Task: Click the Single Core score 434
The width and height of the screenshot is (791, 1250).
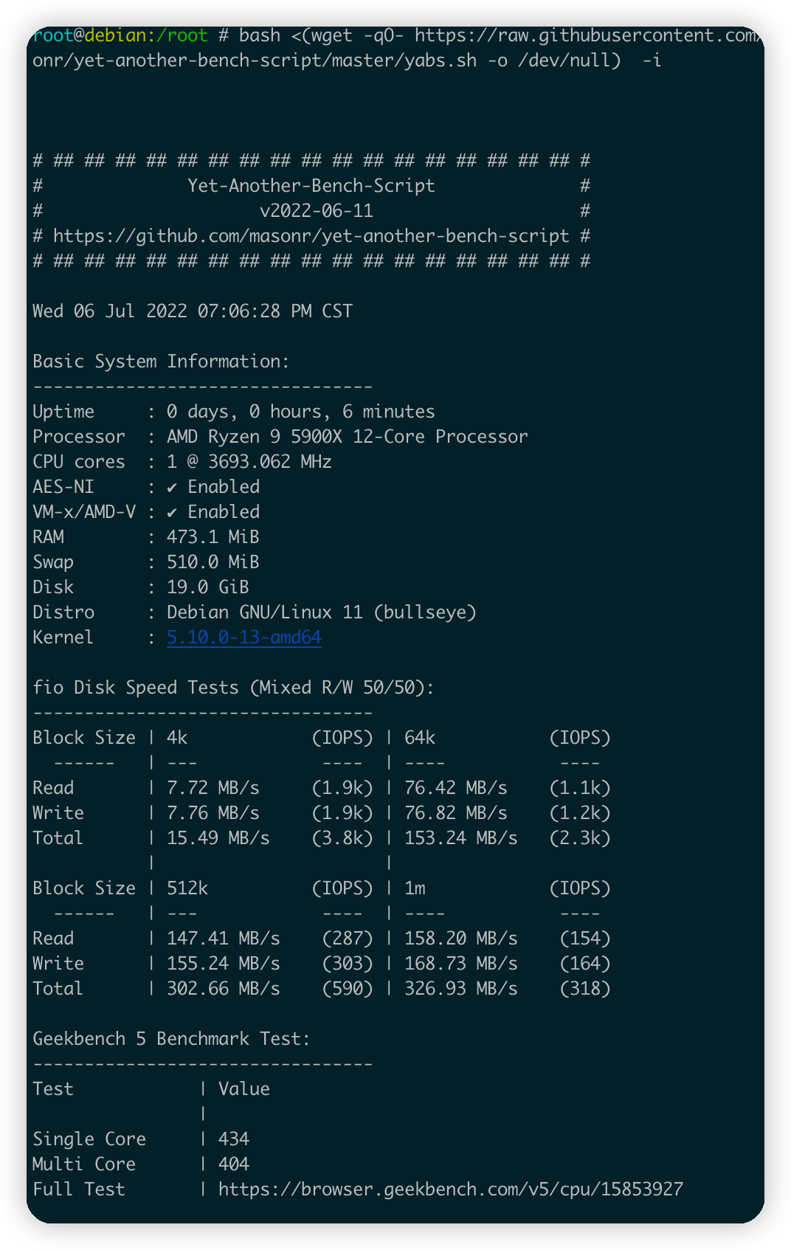Action: pyautogui.click(x=234, y=1139)
